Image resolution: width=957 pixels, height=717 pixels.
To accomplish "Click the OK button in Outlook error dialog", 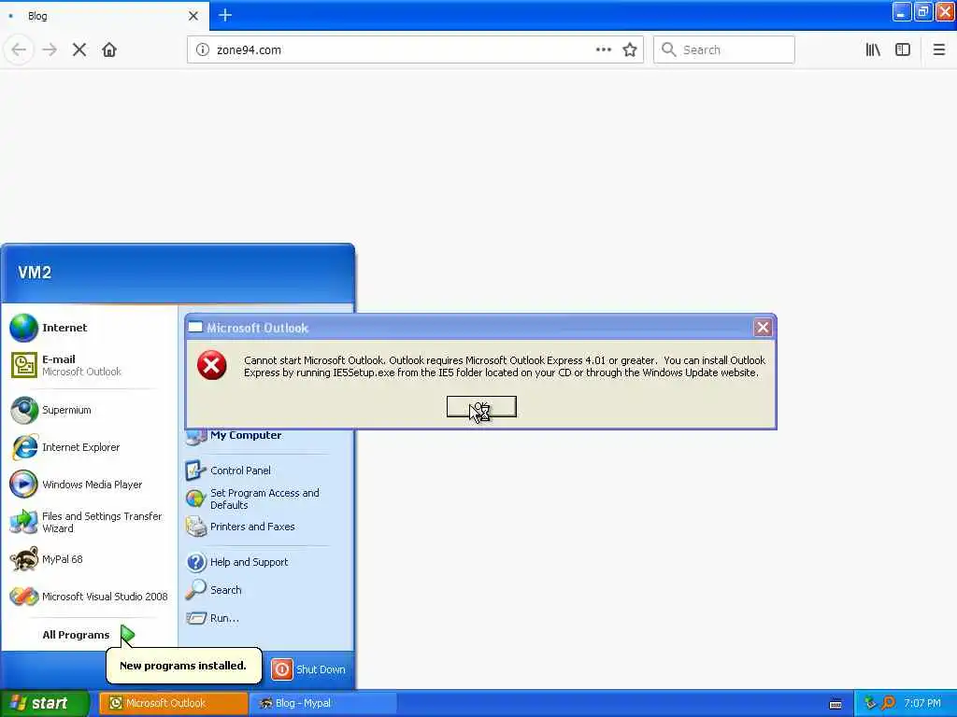I will (481, 407).
